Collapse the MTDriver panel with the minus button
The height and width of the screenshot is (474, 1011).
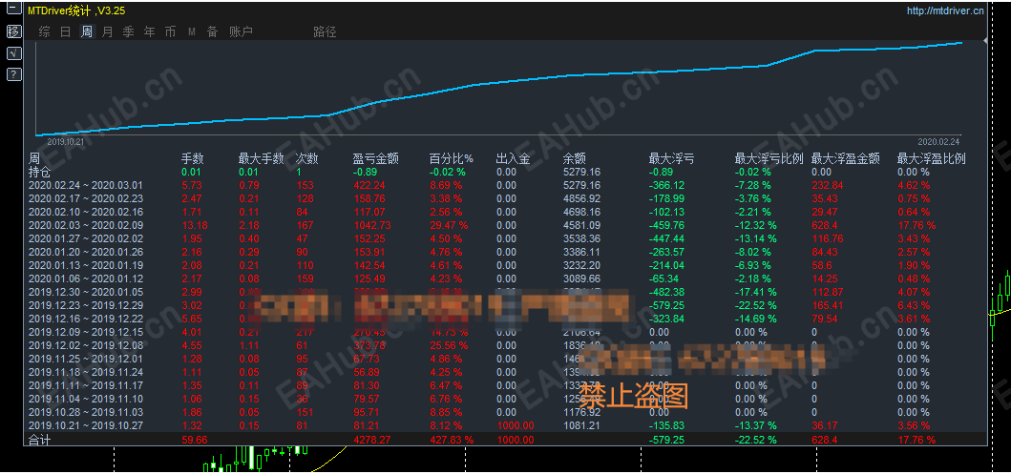tap(13, 10)
